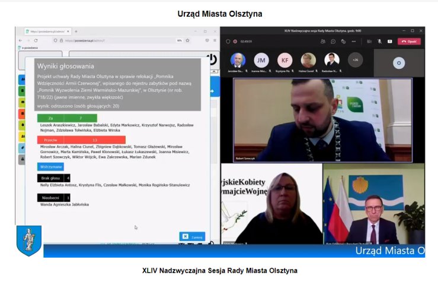The width and height of the screenshot is (438, 285).
Task: Open Teams more actions (three dots)
Action: 354,42
